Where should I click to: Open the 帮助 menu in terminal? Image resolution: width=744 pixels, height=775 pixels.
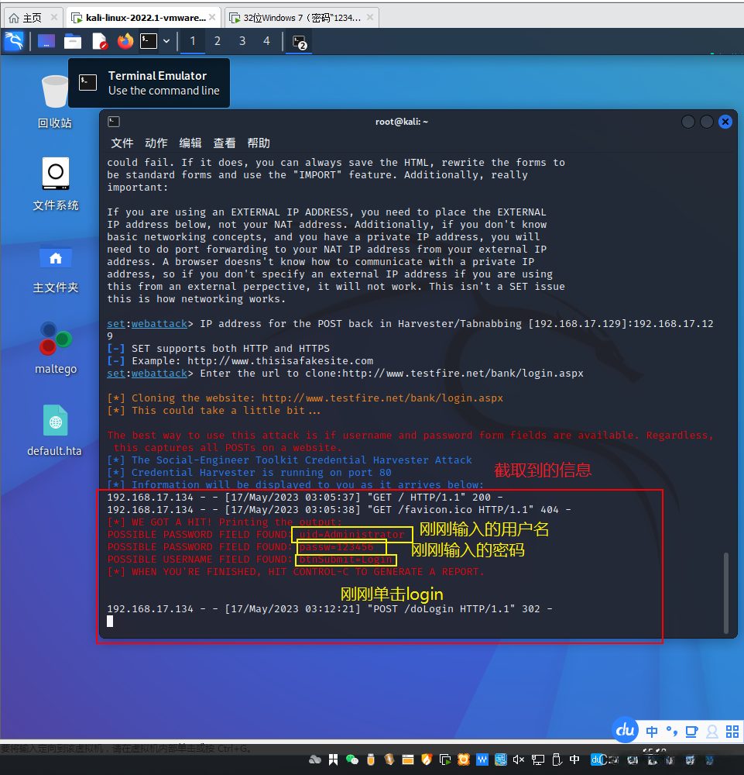pos(259,143)
